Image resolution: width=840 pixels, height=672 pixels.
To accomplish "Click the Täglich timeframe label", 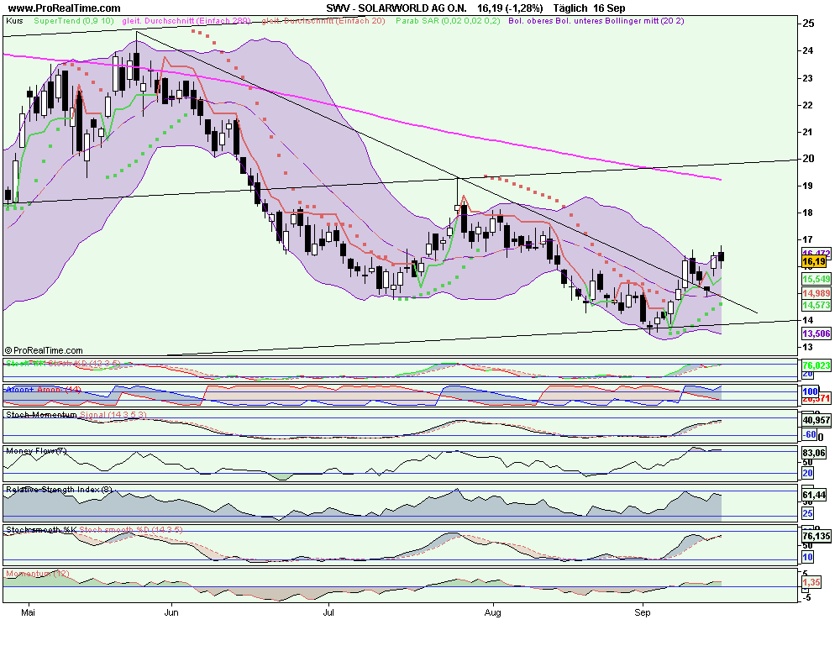I will coord(570,8).
